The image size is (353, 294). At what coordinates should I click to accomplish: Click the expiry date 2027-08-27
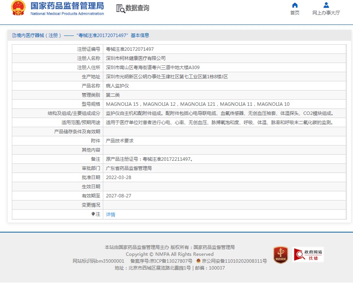click(119, 196)
